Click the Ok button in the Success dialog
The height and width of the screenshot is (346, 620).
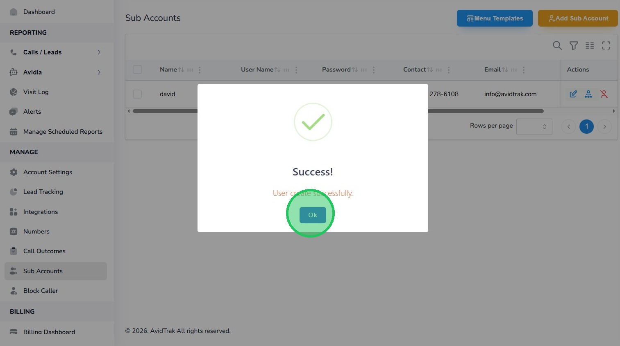click(x=313, y=215)
